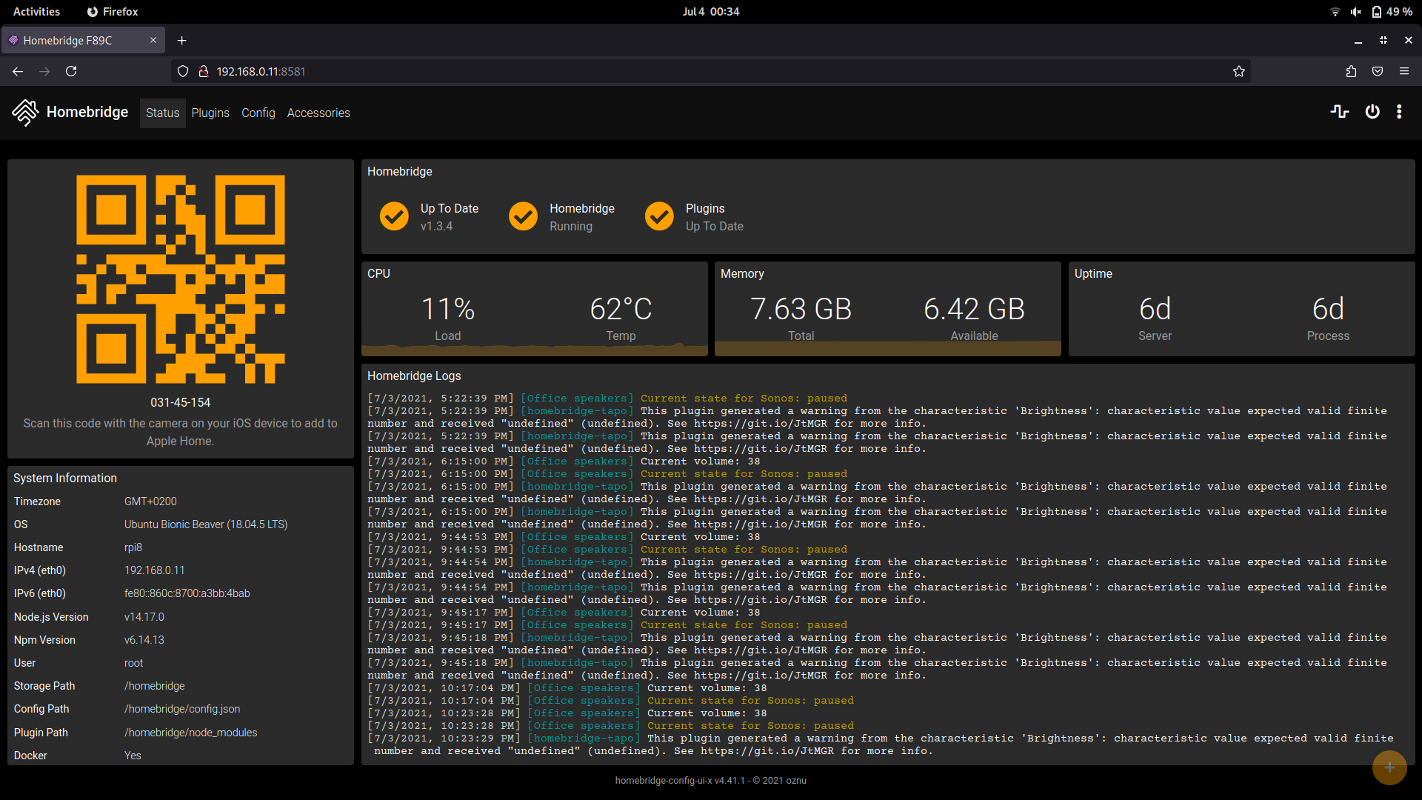Select the Plugins tab
The height and width of the screenshot is (800, 1422).
pyautogui.click(x=210, y=113)
